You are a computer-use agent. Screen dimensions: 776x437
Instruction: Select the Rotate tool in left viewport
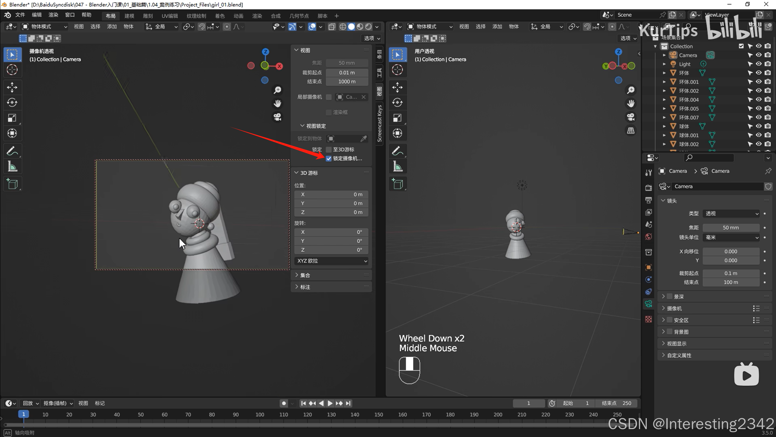[x=12, y=103]
